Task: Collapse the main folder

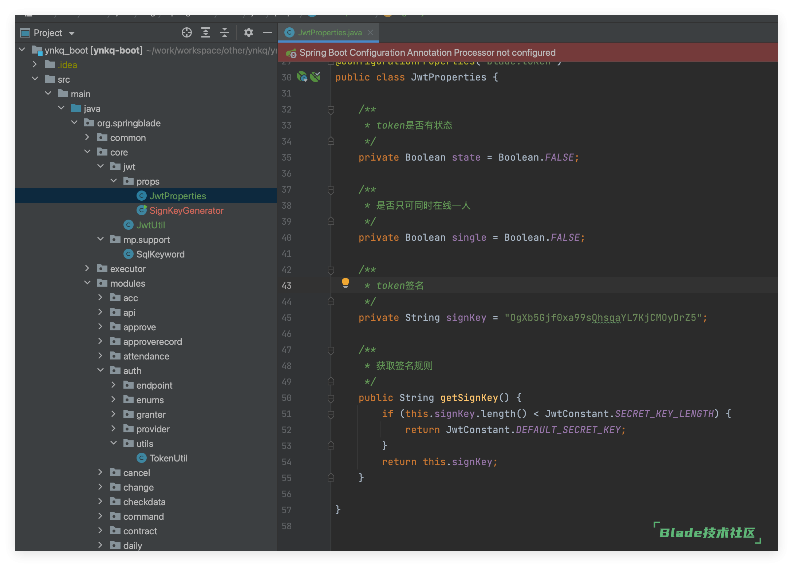Action: (48, 93)
